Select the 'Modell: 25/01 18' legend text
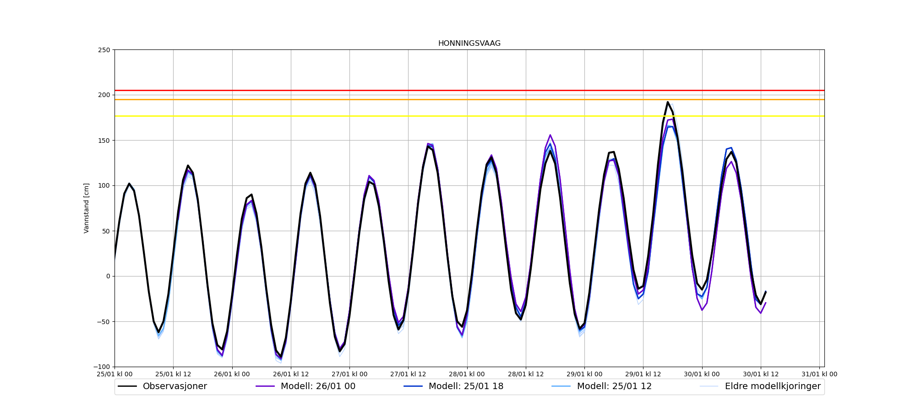 (466, 386)
